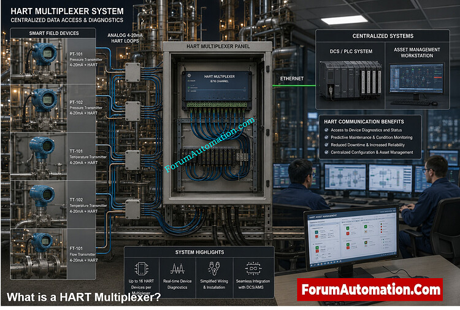Select the PT-101 pressure transmitter image
Viewport: 460px width, 310px height.
(39, 61)
